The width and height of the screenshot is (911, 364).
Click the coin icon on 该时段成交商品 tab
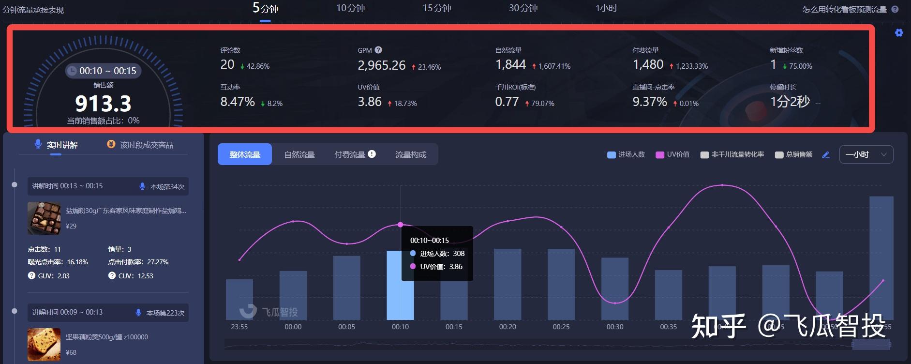(x=111, y=144)
